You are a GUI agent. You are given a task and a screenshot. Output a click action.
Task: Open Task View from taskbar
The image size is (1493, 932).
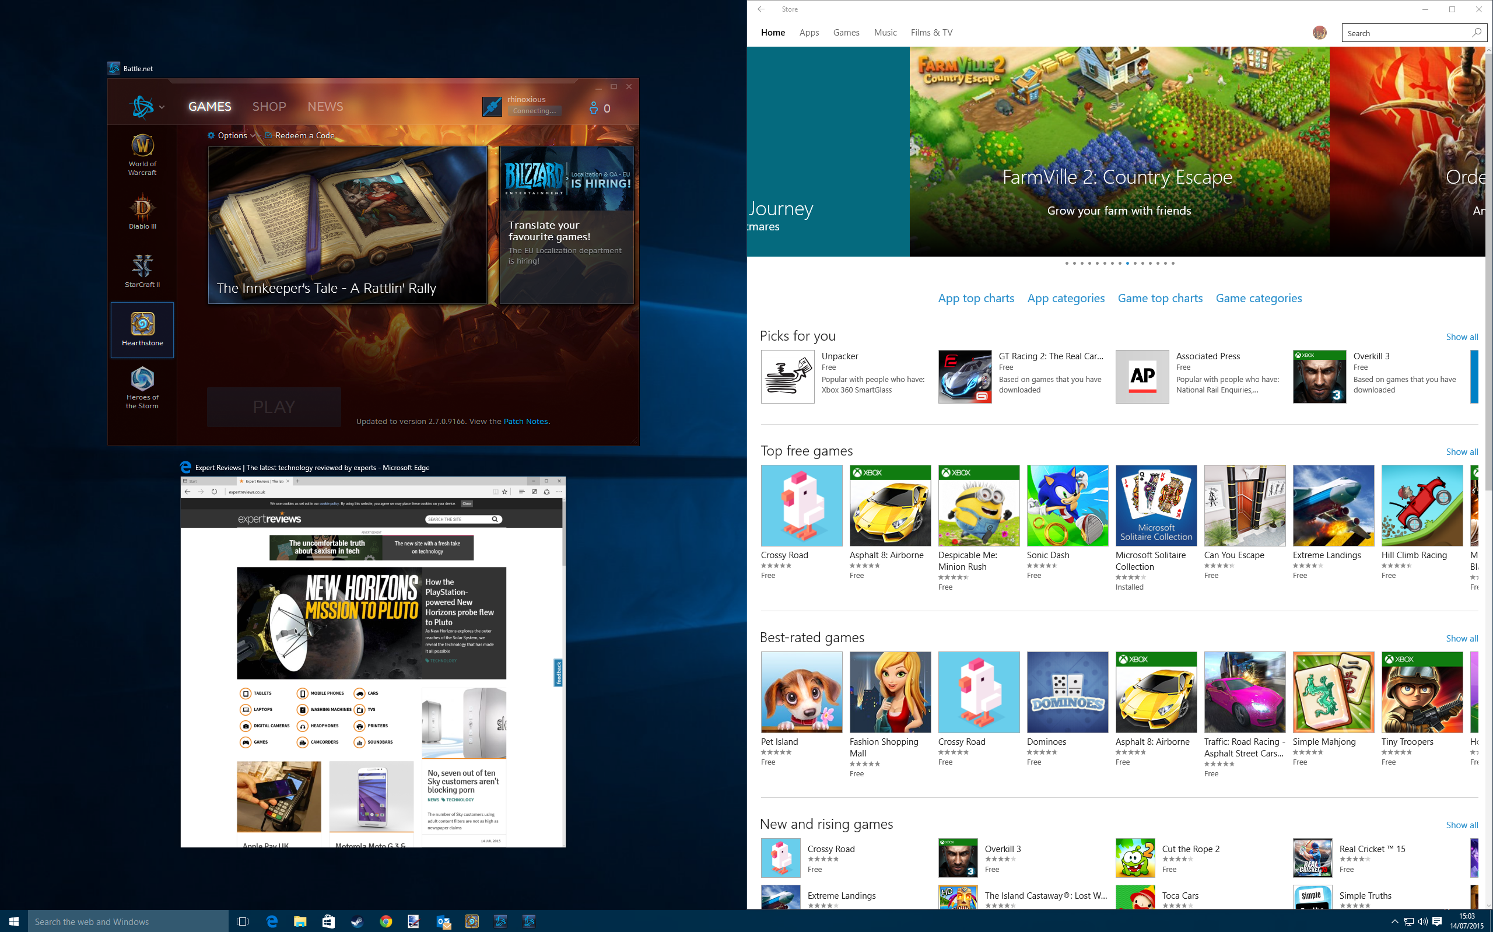tap(243, 921)
